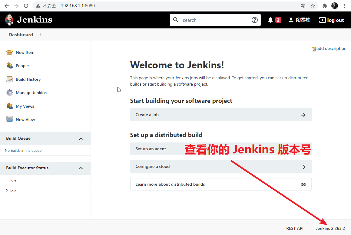Click the arrow on Create a job
Screen dimensions: 351x235
[303, 115]
